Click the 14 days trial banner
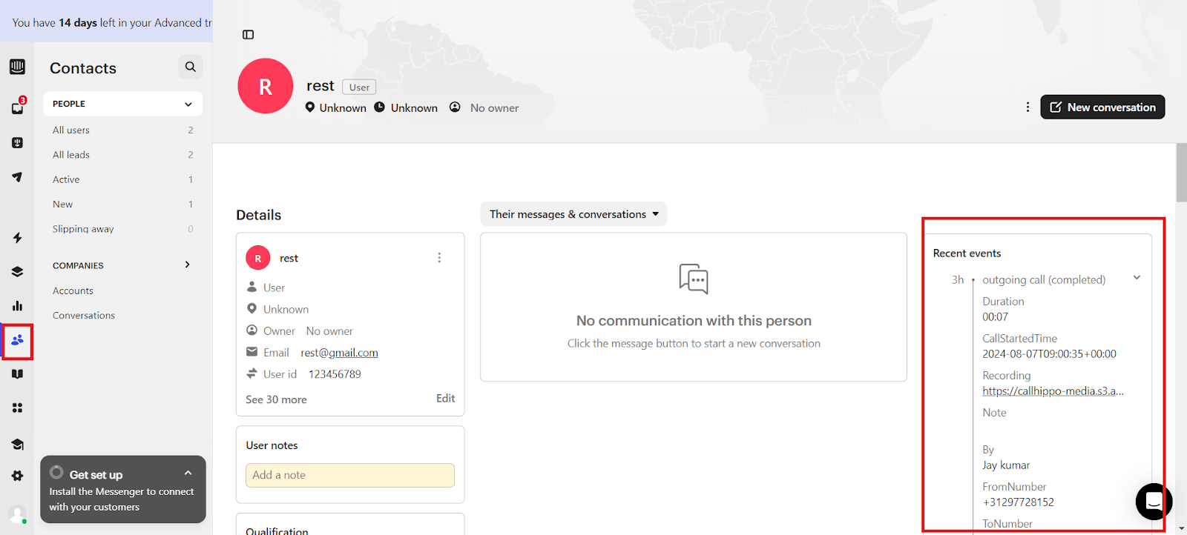This screenshot has width=1187, height=535. coord(106,22)
